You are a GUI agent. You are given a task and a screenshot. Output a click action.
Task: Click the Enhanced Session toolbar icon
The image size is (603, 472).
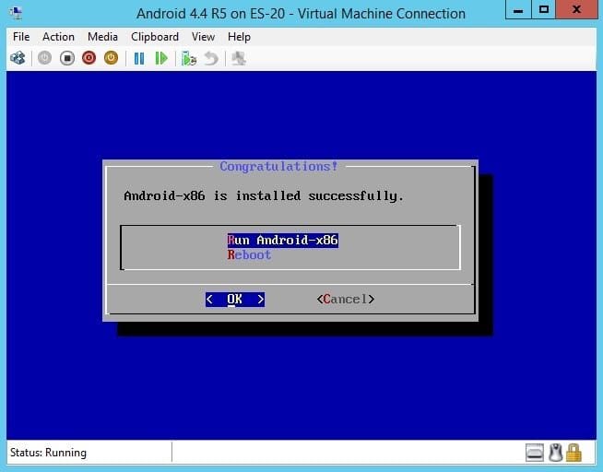click(239, 58)
